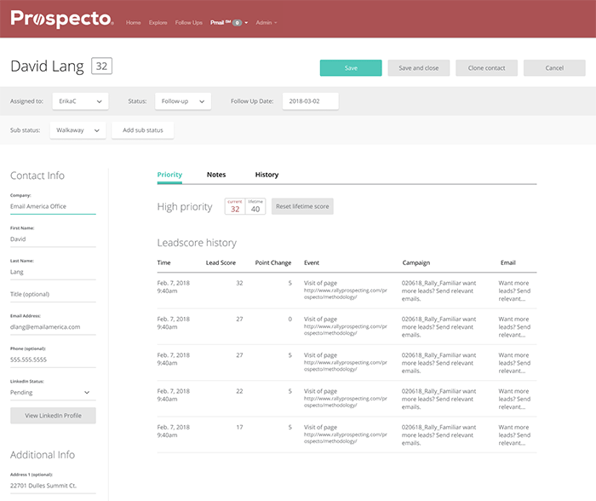Click the Campaign column header
This screenshot has width=596, height=501.
pos(416,262)
